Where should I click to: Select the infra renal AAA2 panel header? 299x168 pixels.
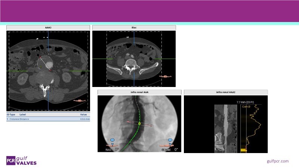[x=226, y=92]
